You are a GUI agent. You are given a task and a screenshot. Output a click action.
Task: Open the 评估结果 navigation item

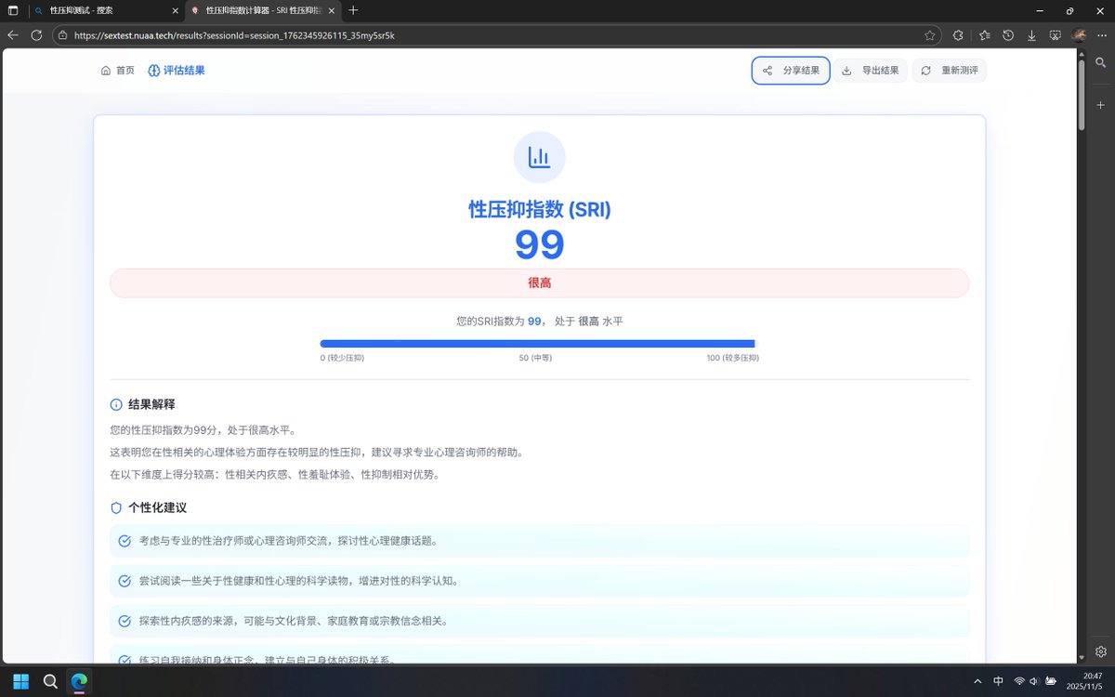point(177,71)
